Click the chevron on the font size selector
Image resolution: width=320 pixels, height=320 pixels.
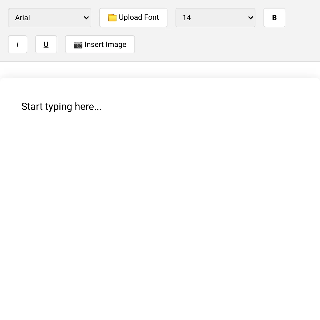pyautogui.click(x=250, y=18)
